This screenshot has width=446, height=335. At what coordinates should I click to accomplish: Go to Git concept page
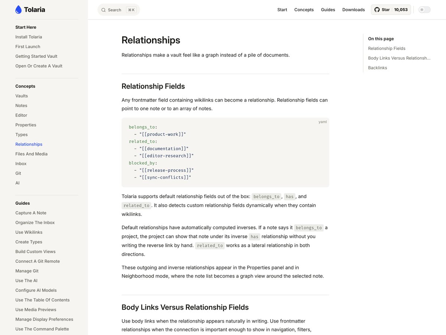pos(18,173)
